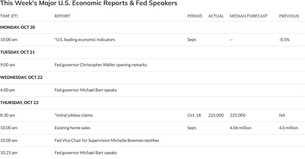Click the MEDIAN FORECAST column header
The width and height of the screenshot is (305, 159).
pyautogui.click(x=249, y=16)
